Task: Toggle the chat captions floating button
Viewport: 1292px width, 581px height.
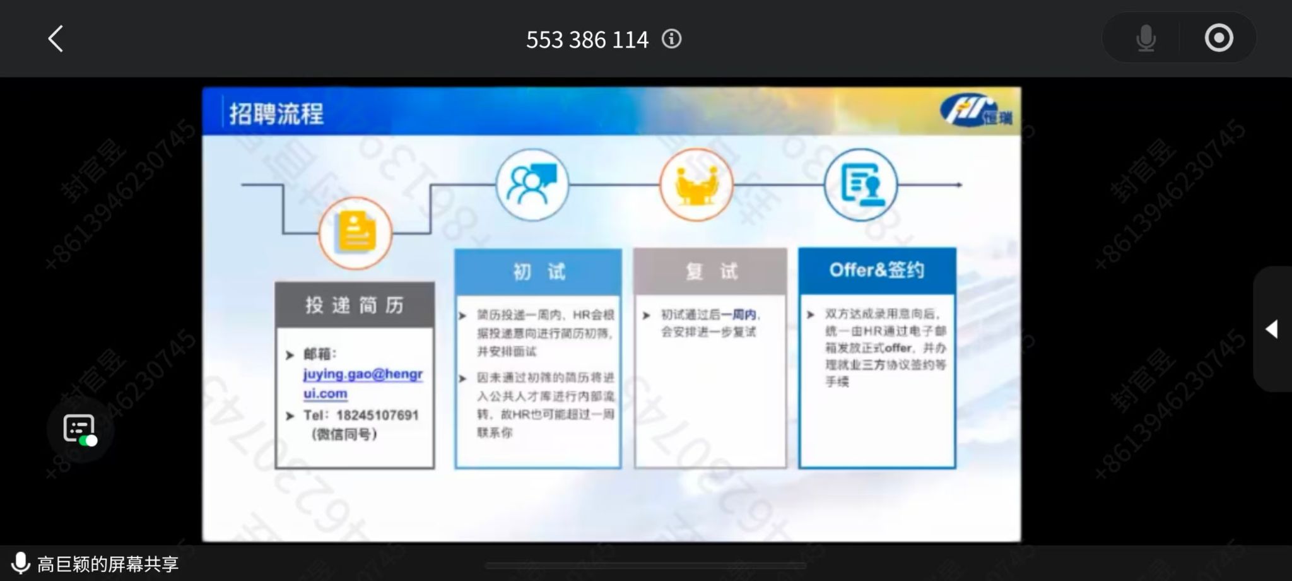Action: (x=79, y=430)
